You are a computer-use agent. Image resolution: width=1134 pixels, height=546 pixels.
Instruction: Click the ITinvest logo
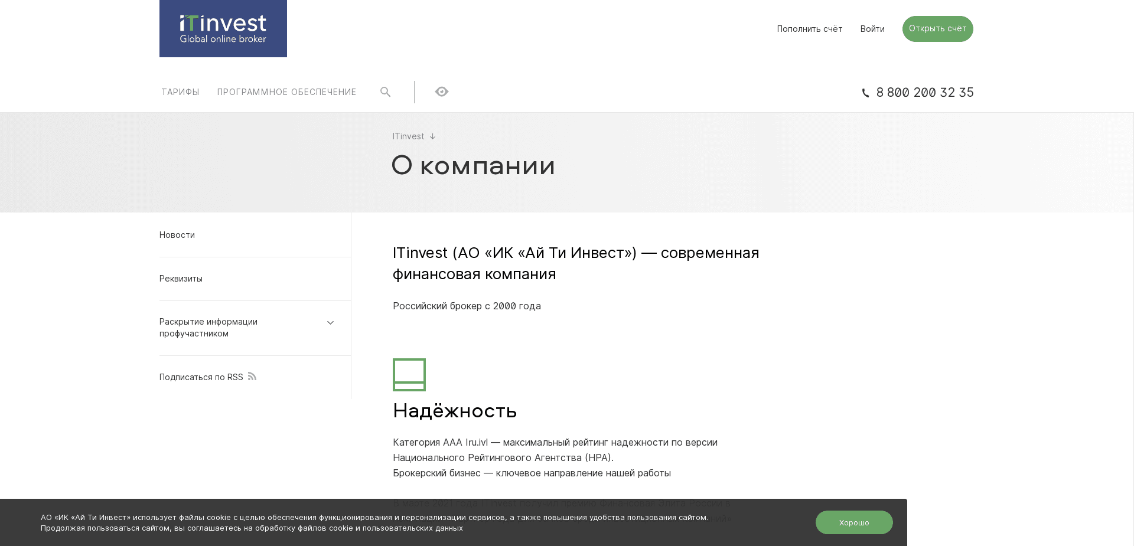tap(223, 28)
